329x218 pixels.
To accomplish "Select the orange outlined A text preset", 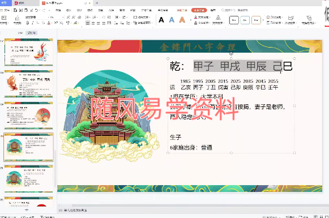I will click(182, 20).
